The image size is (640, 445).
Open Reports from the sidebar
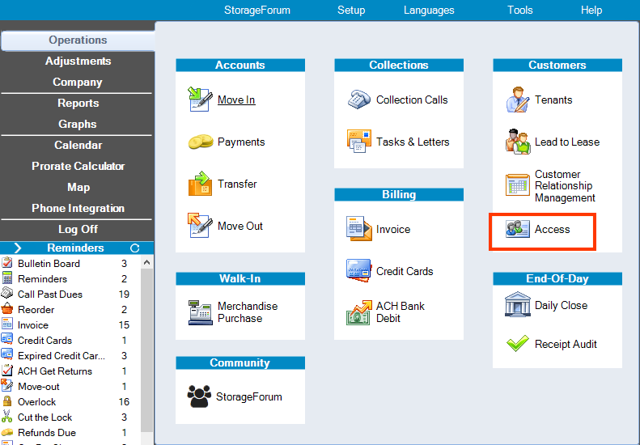pos(78,104)
